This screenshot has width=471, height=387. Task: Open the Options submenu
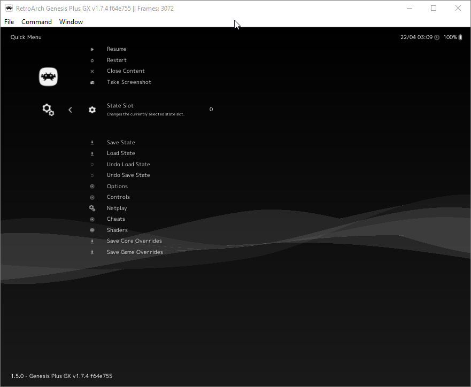(x=117, y=186)
